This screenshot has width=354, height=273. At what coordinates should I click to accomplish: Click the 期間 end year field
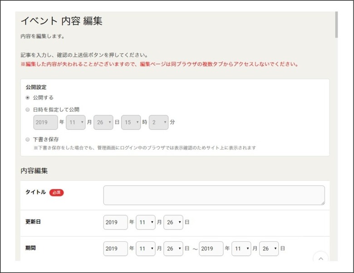[211, 249]
